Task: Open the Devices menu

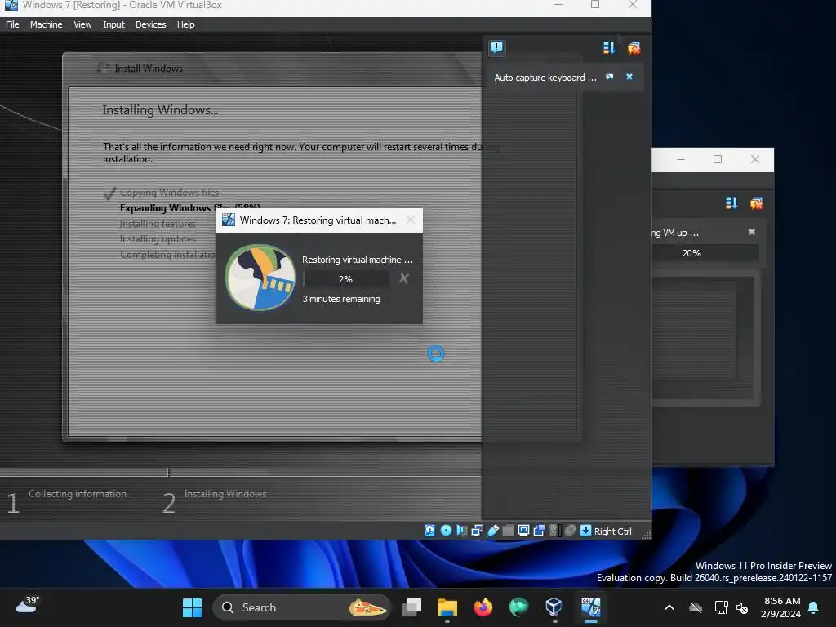Action: pyautogui.click(x=150, y=24)
